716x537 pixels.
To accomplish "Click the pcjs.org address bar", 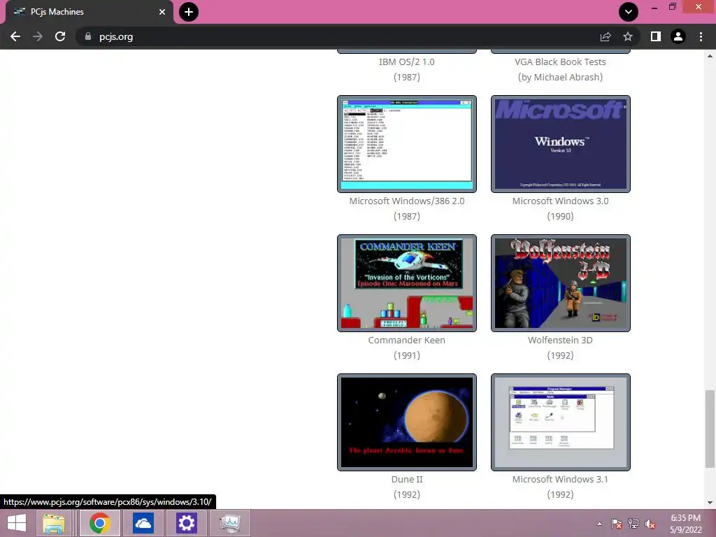I will click(x=338, y=36).
